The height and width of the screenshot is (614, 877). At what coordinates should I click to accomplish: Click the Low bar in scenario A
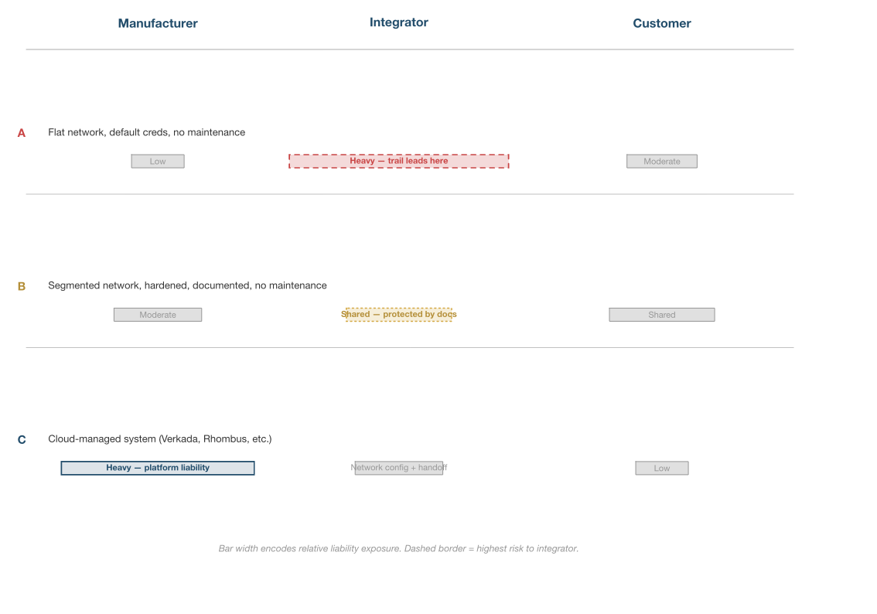pyautogui.click(x=158, y=161)
